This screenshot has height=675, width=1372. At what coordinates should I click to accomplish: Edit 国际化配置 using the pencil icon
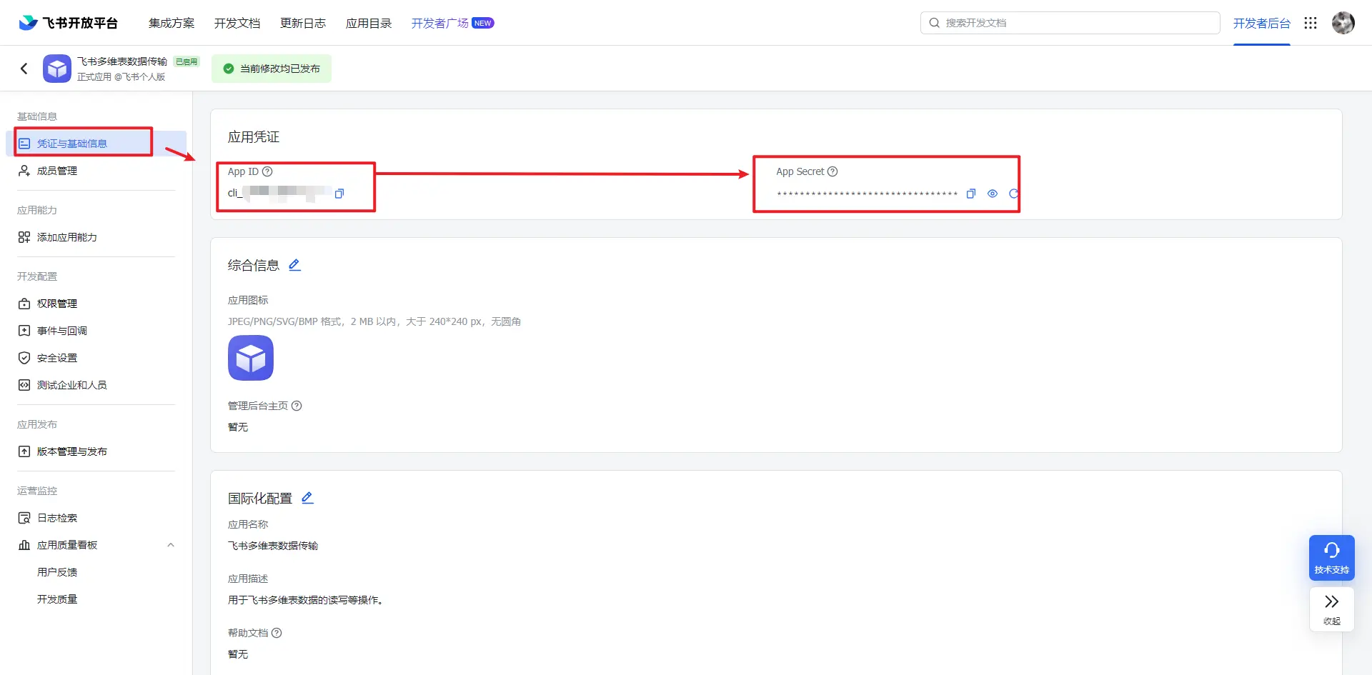click(307, 498)
